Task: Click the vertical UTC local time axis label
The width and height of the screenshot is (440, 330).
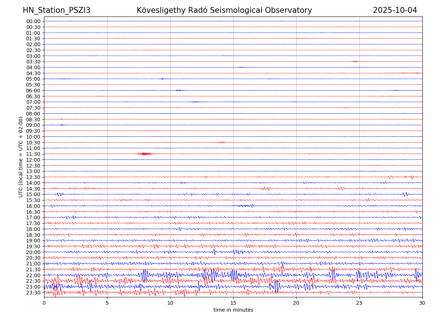Action: (x=21, y=157)
